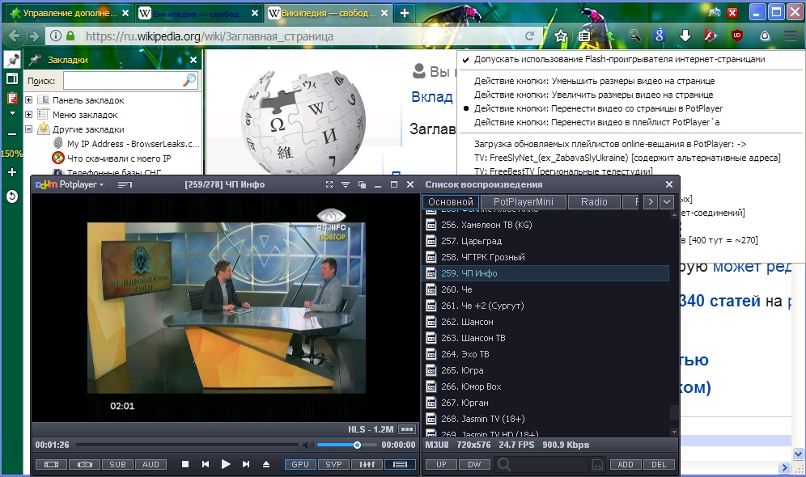Click PotPlayer control panel equalizer button

(367, 464)
